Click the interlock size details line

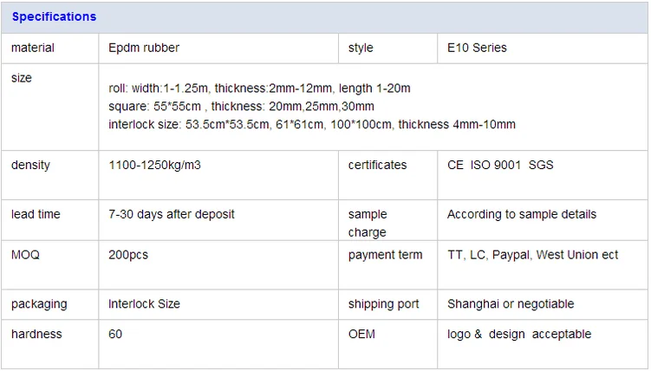(312, 124)
